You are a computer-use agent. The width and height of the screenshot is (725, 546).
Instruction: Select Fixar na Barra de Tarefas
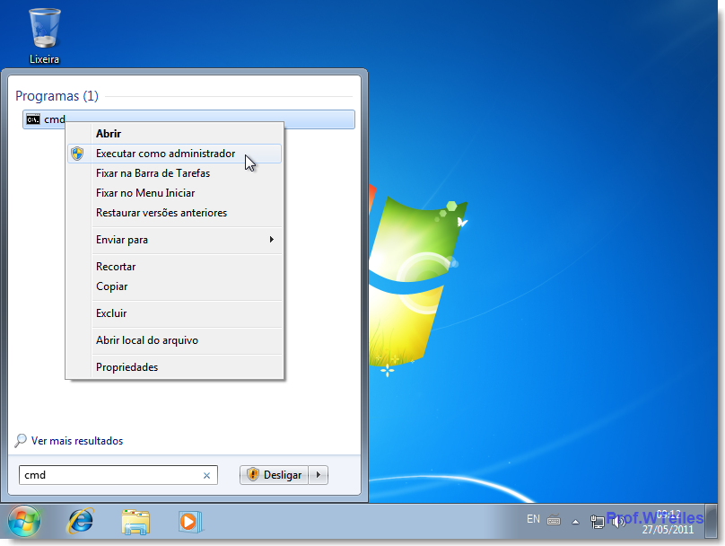pyautogui.click(x=174, y=173)
